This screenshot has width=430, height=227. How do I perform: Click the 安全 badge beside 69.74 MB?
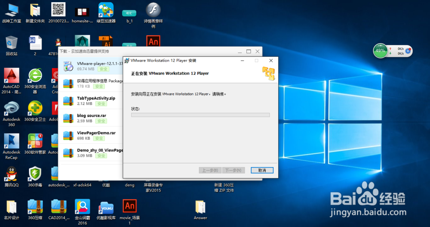103,69
